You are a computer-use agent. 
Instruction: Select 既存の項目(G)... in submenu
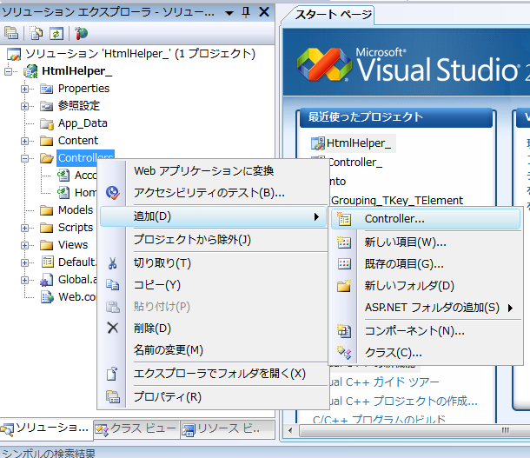pos(426,263)
